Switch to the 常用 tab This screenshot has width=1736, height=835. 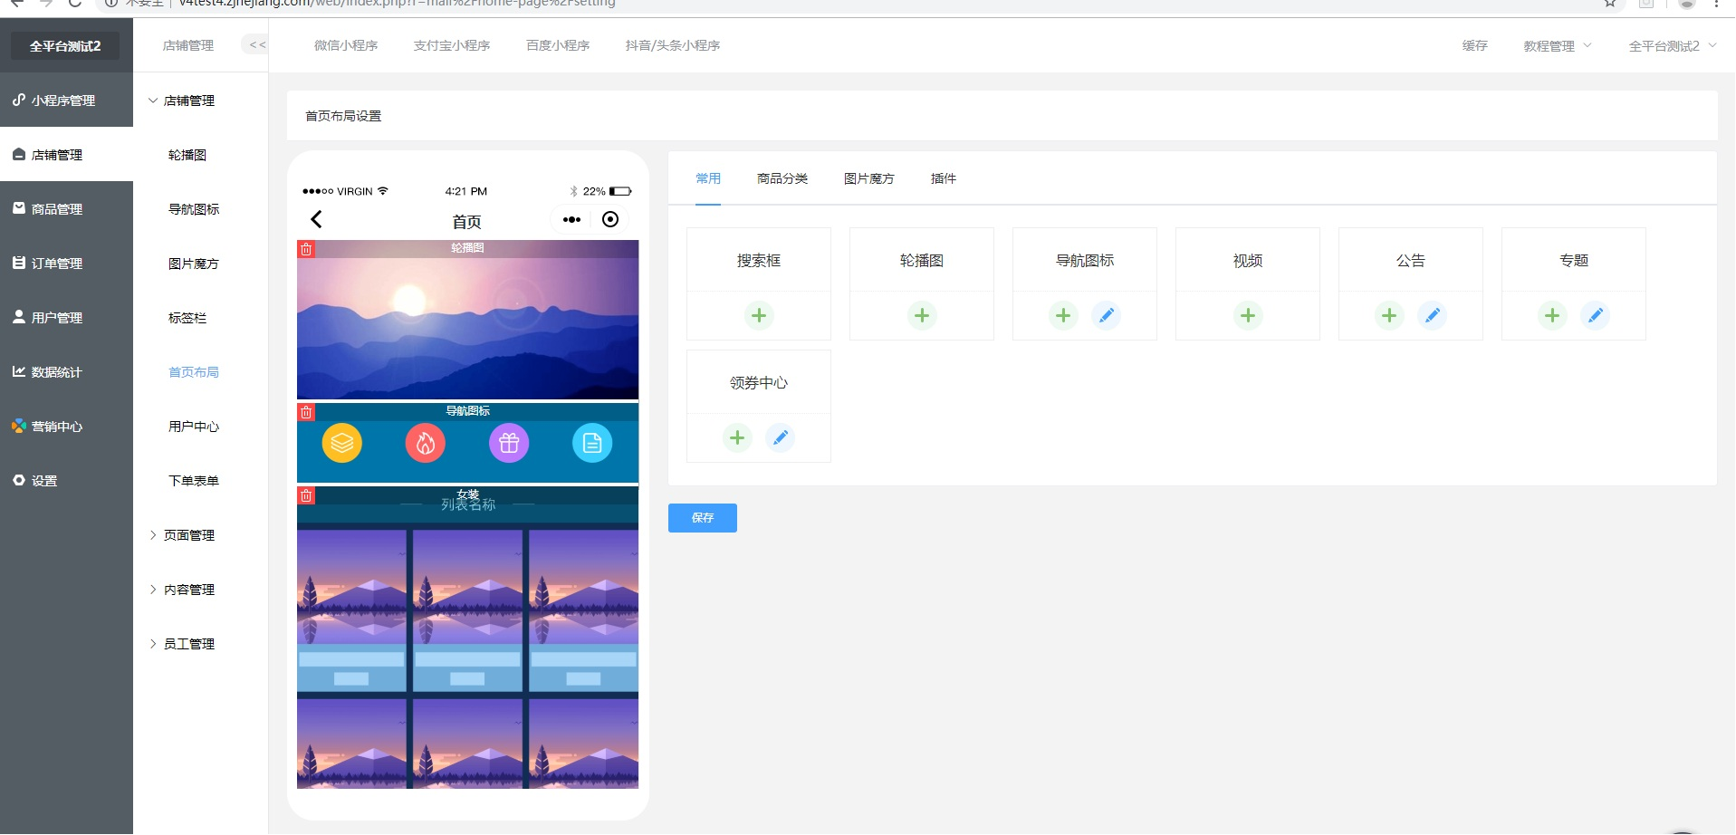(708, 178)
